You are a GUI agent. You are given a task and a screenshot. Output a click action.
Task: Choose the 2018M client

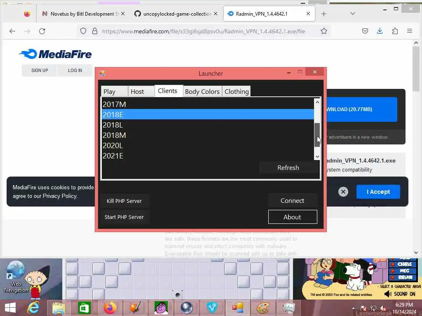(208, 135)
